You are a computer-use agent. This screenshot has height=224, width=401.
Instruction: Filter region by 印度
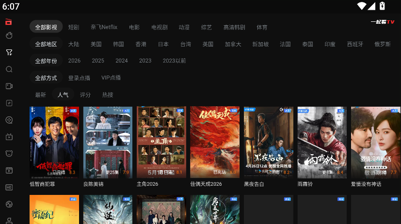[x=330, y=44]
